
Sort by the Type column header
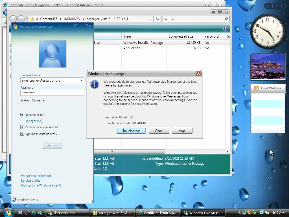(x=144, y=36)
